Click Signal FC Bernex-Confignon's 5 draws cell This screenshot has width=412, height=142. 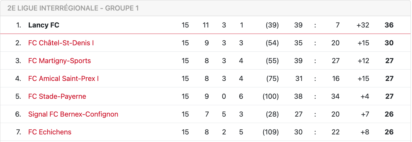tap(224, 114)
